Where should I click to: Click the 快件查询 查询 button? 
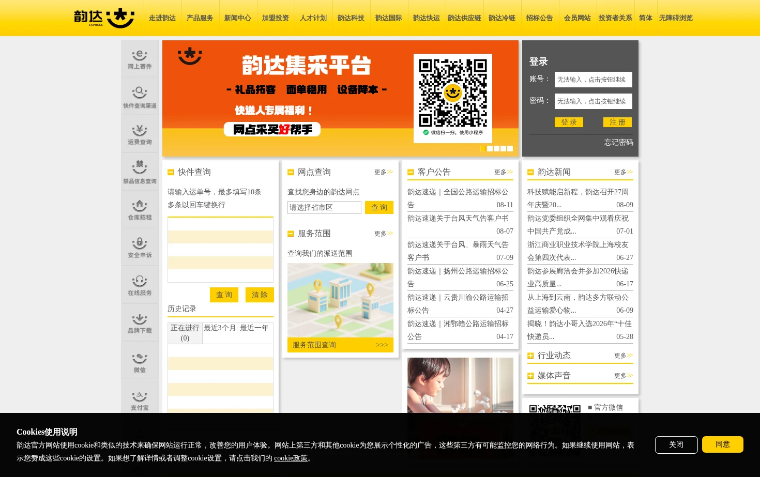[x=224, y=295]
